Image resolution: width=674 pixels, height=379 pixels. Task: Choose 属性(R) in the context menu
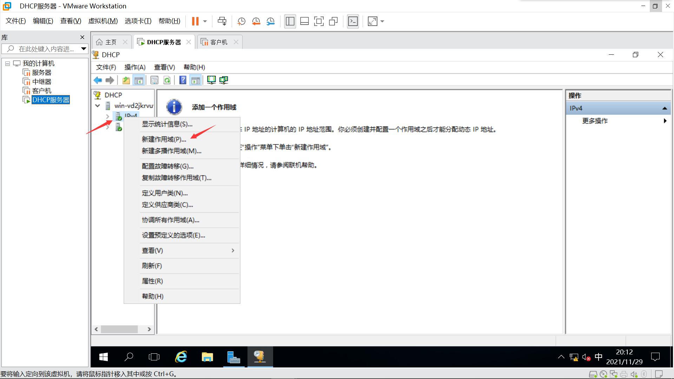click(x=152, y=281)
